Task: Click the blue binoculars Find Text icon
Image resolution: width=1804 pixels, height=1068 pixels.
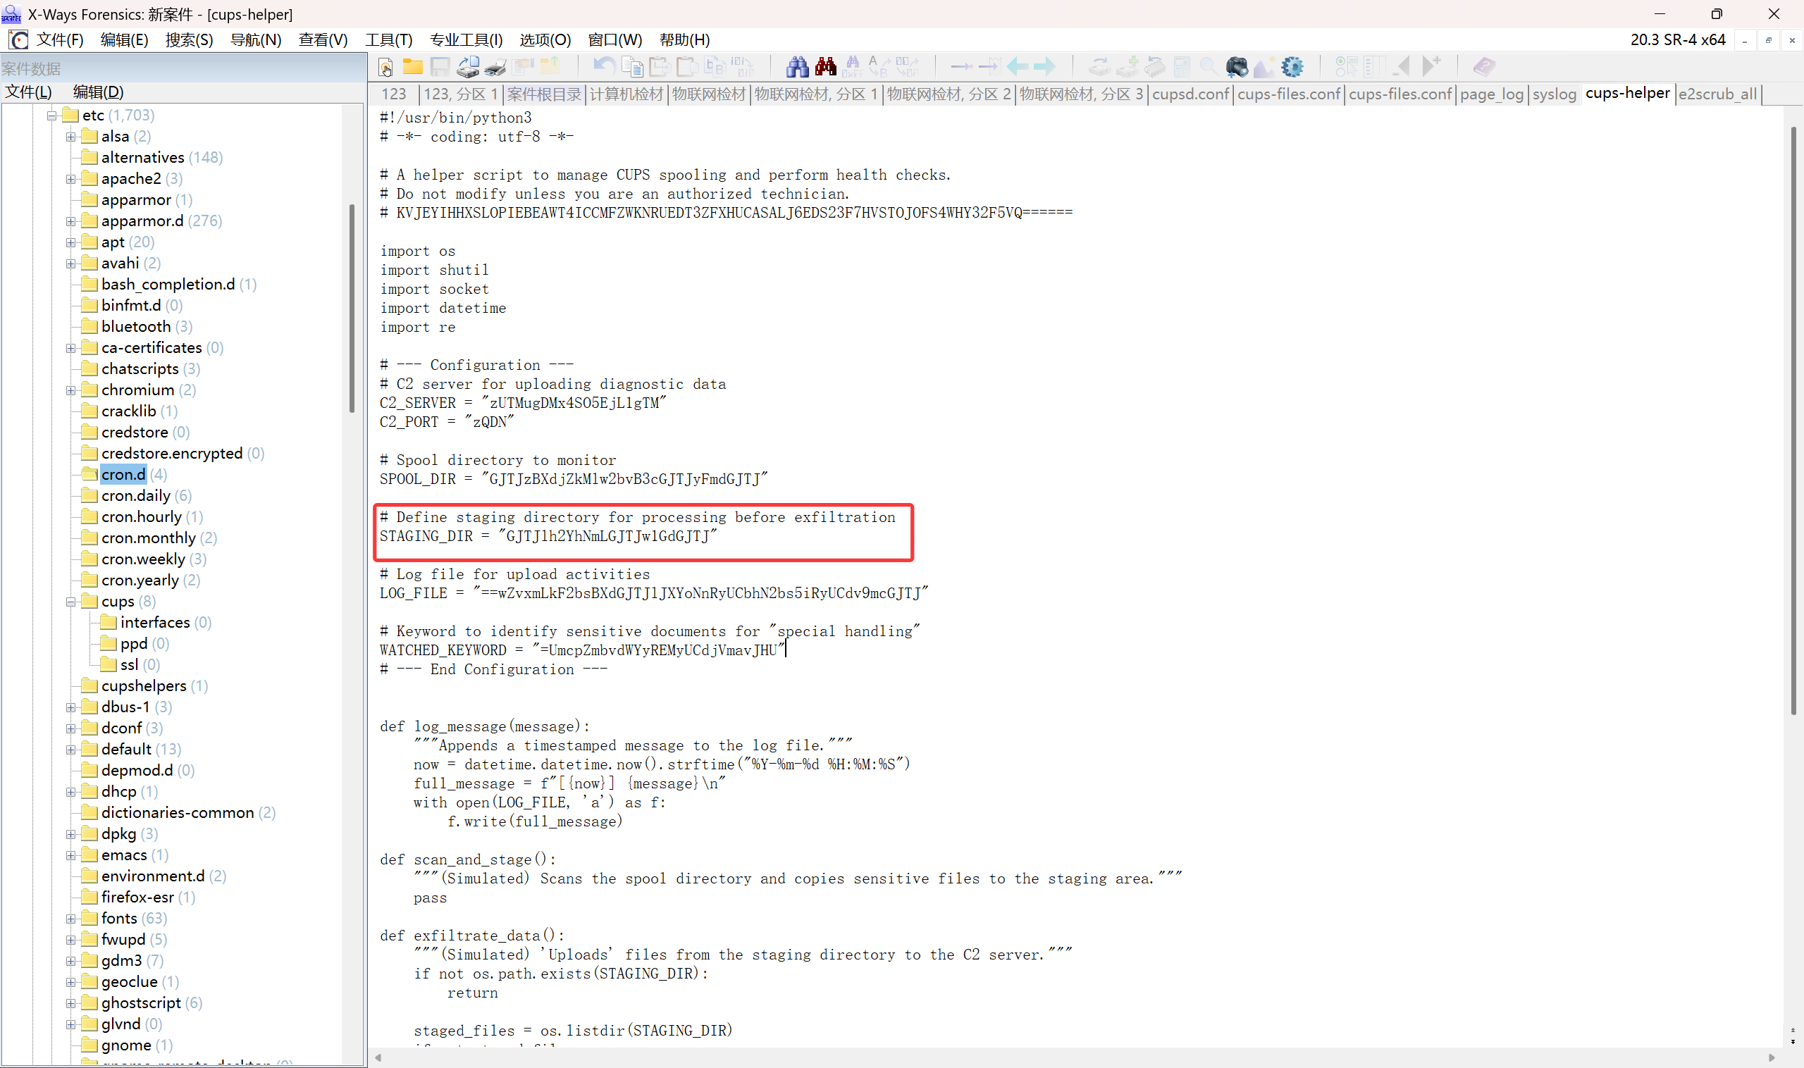Action: [x=797, y=67]
